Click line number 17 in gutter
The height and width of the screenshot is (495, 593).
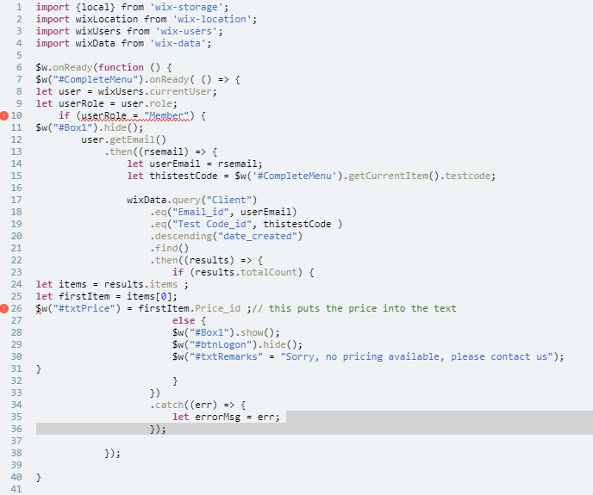[16, 200]
